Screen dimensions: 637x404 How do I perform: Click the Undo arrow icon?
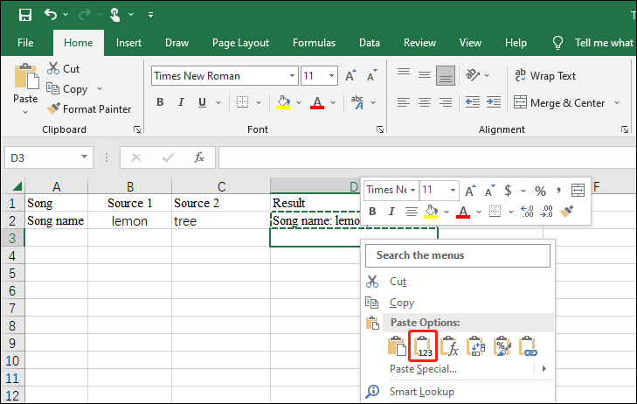pos(51,15)
